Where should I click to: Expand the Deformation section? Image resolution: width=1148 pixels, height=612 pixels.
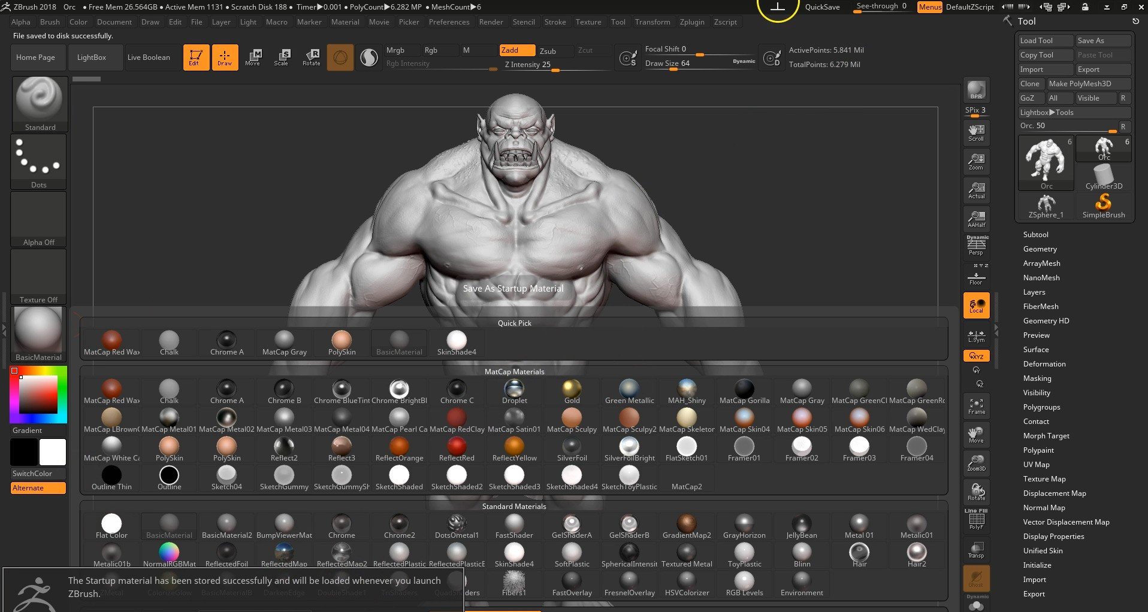(1044, 364)
